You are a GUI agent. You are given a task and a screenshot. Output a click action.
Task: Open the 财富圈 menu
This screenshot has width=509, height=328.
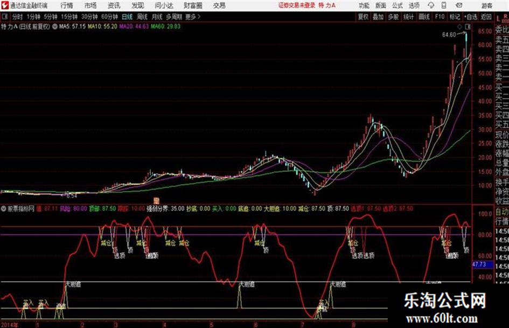[x=193, y=5]
